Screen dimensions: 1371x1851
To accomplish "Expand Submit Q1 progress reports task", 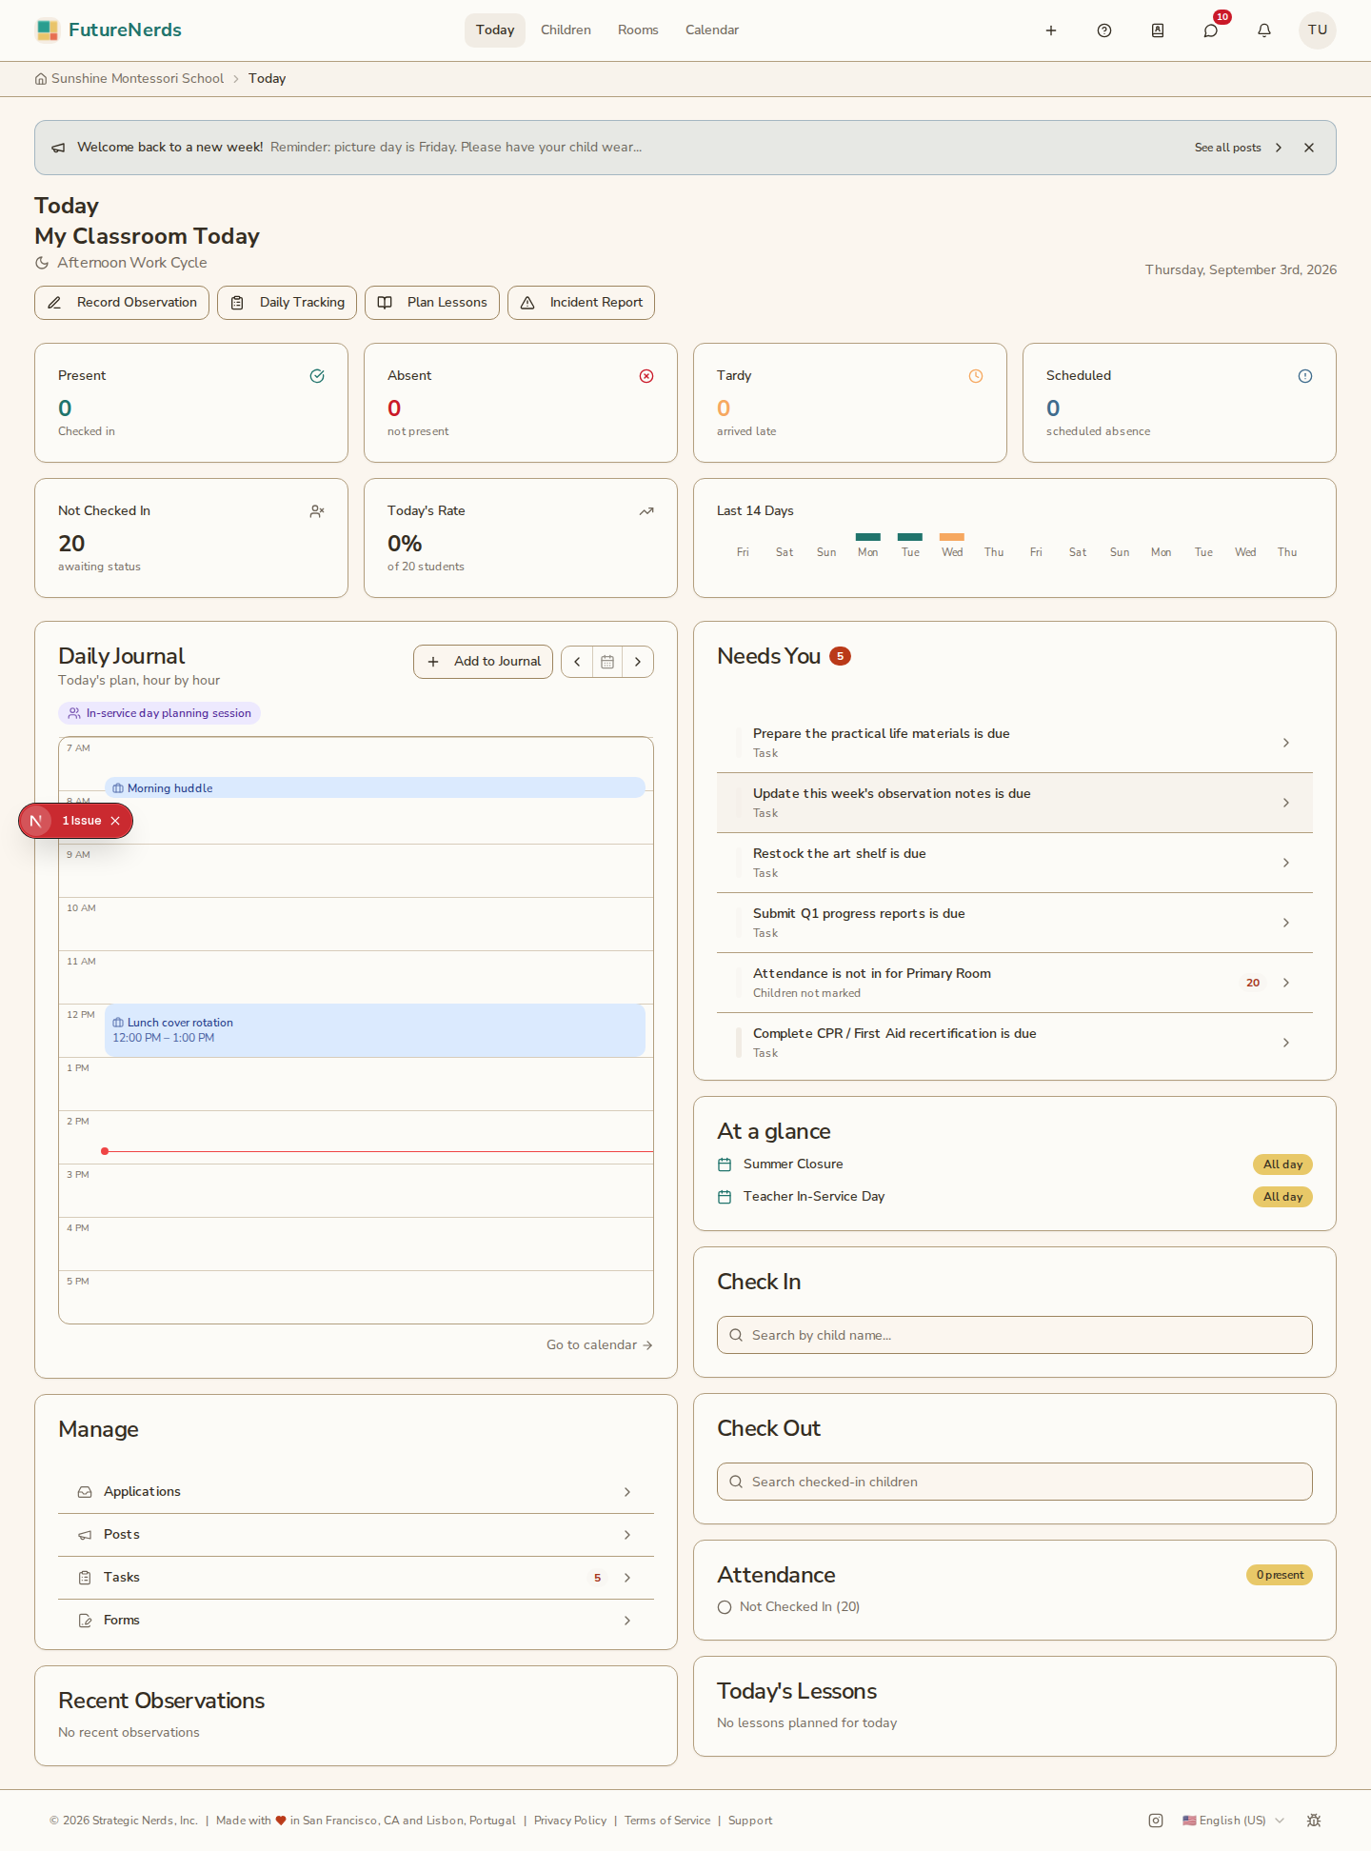I will (x=1015, y=923).
